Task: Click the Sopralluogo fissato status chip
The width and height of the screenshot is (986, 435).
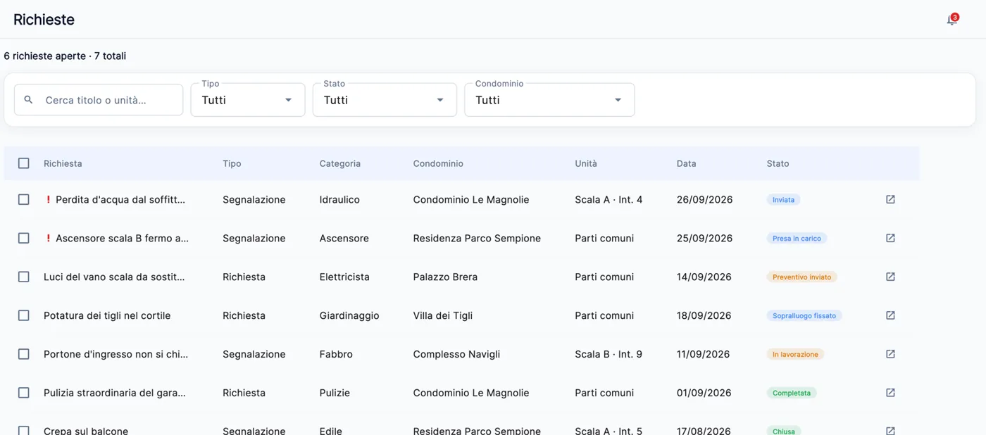Action: [x=804, y=316]
